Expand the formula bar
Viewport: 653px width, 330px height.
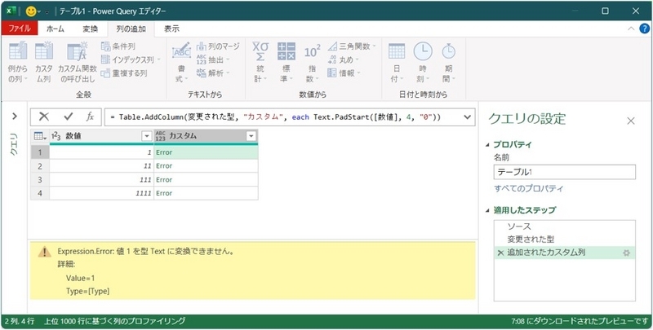tap(467, 117)
